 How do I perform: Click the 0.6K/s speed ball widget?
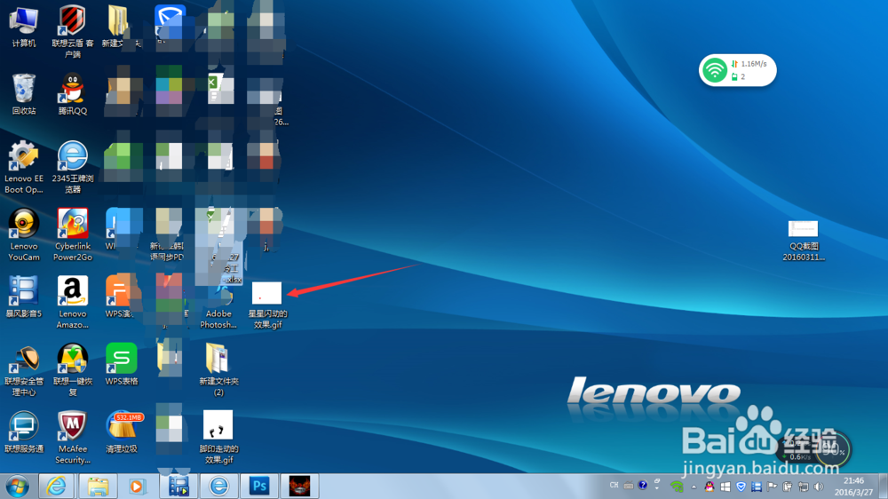[x=813, y=450]
